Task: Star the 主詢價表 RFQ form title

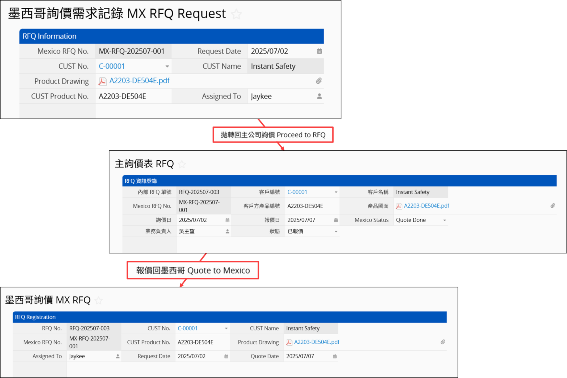Action: (182, 164)
